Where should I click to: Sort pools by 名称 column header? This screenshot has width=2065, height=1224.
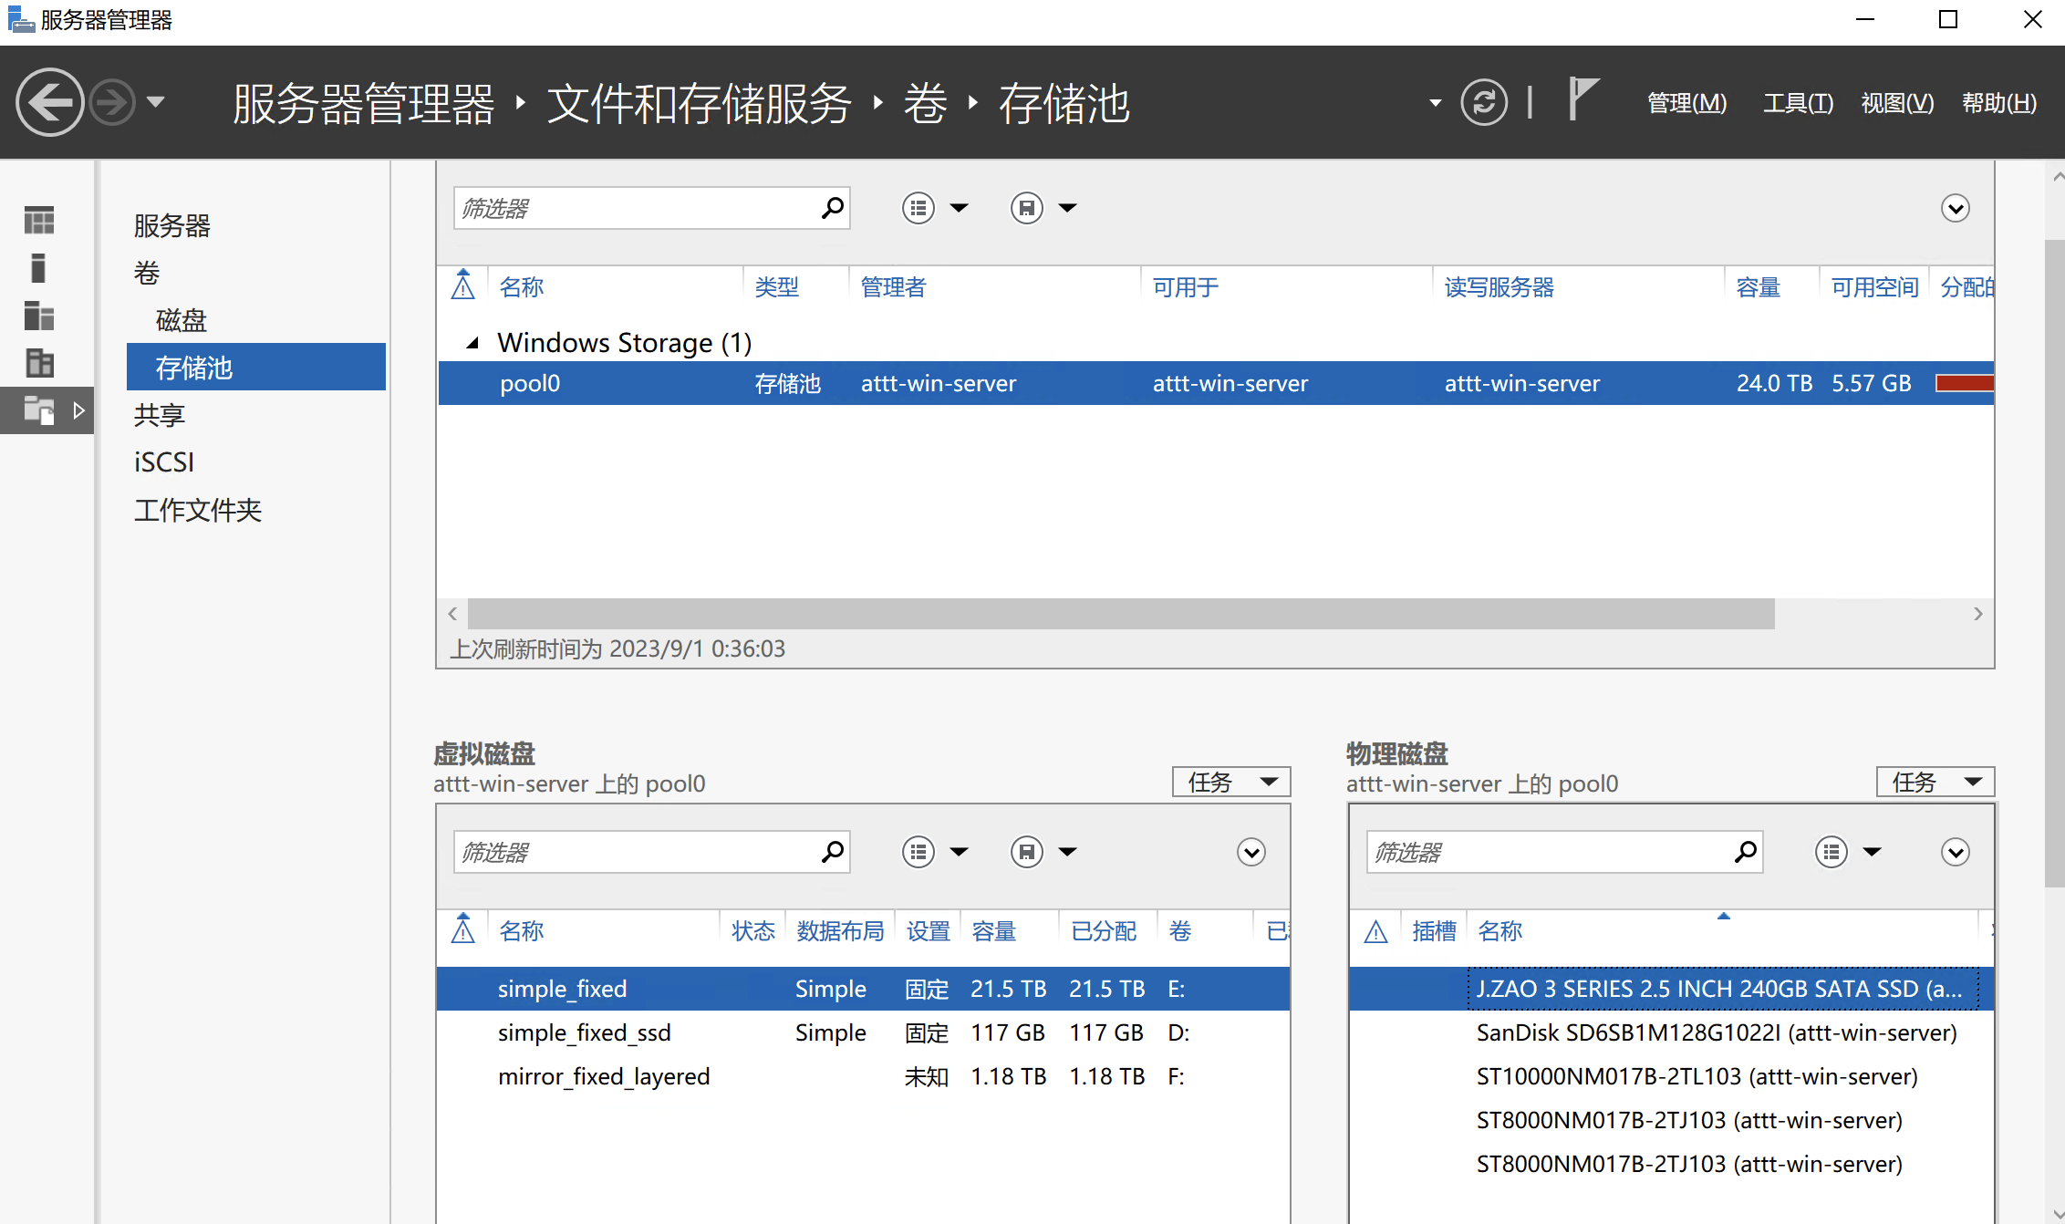522,287
